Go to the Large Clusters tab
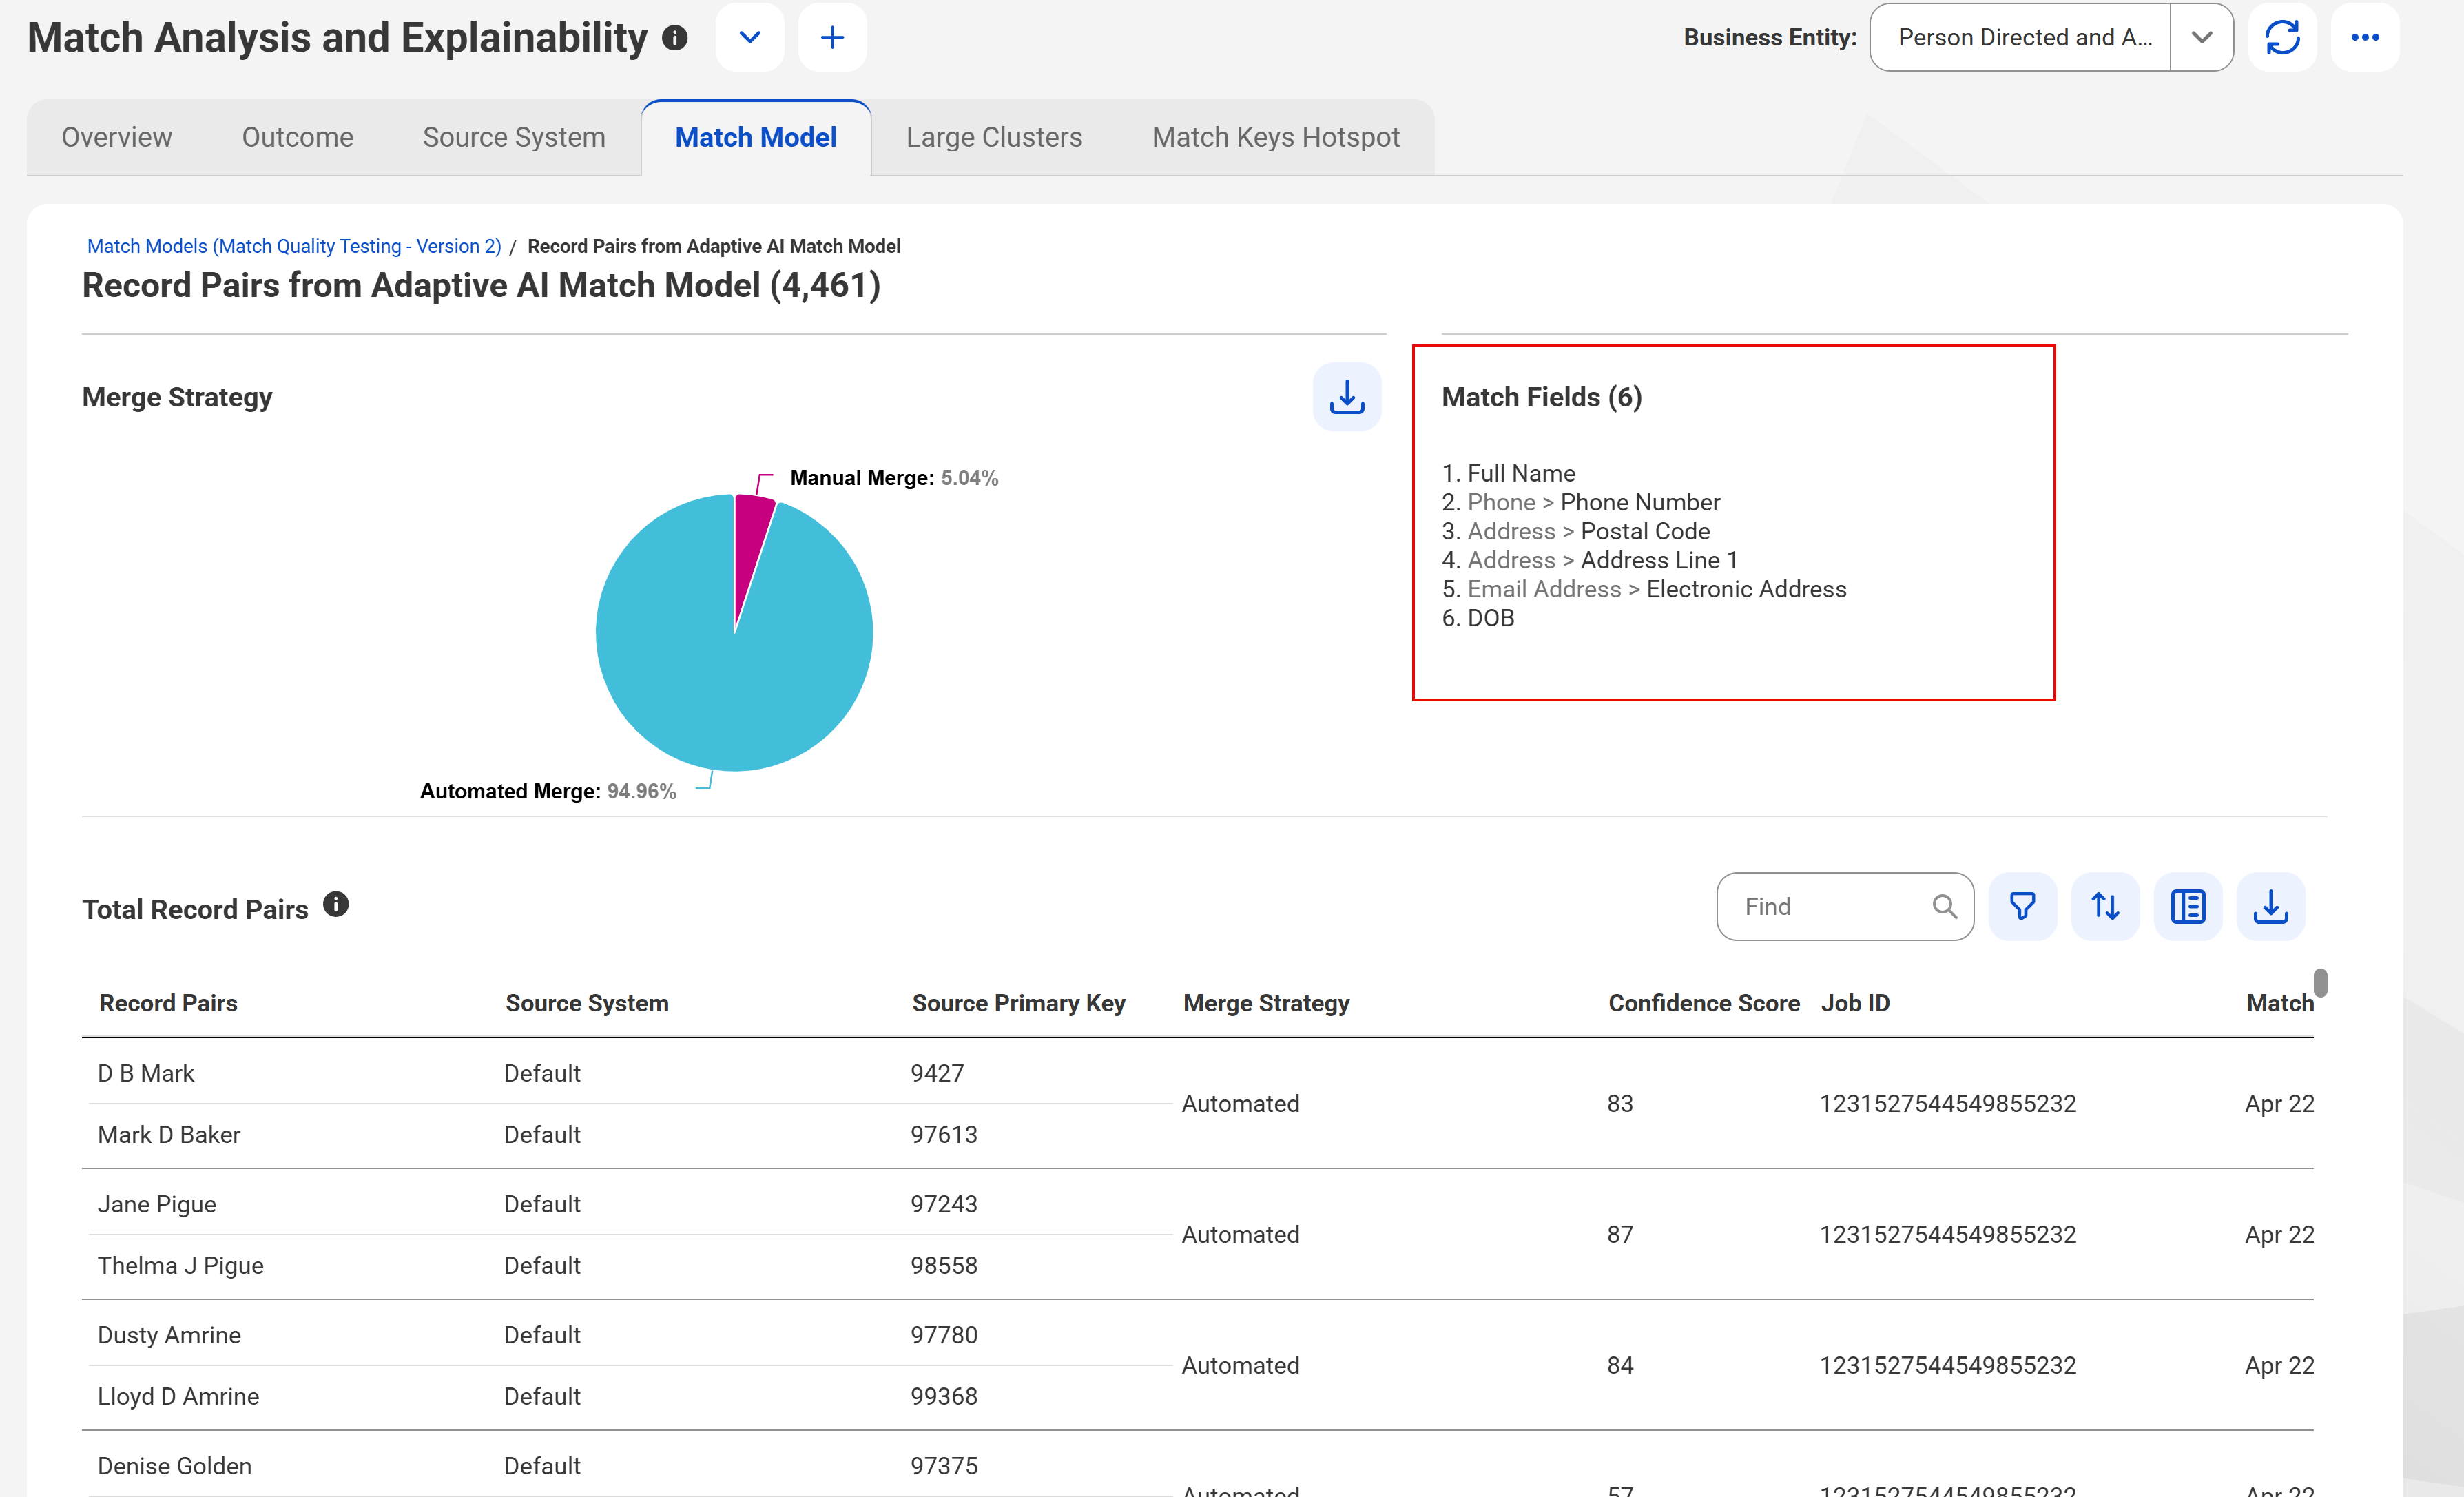Screen dimensions: 2464x1497 994,137
